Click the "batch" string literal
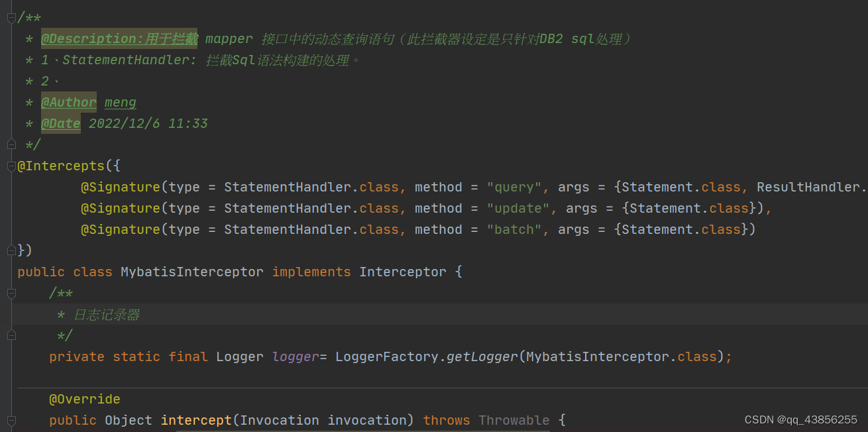 pos(515,229)
